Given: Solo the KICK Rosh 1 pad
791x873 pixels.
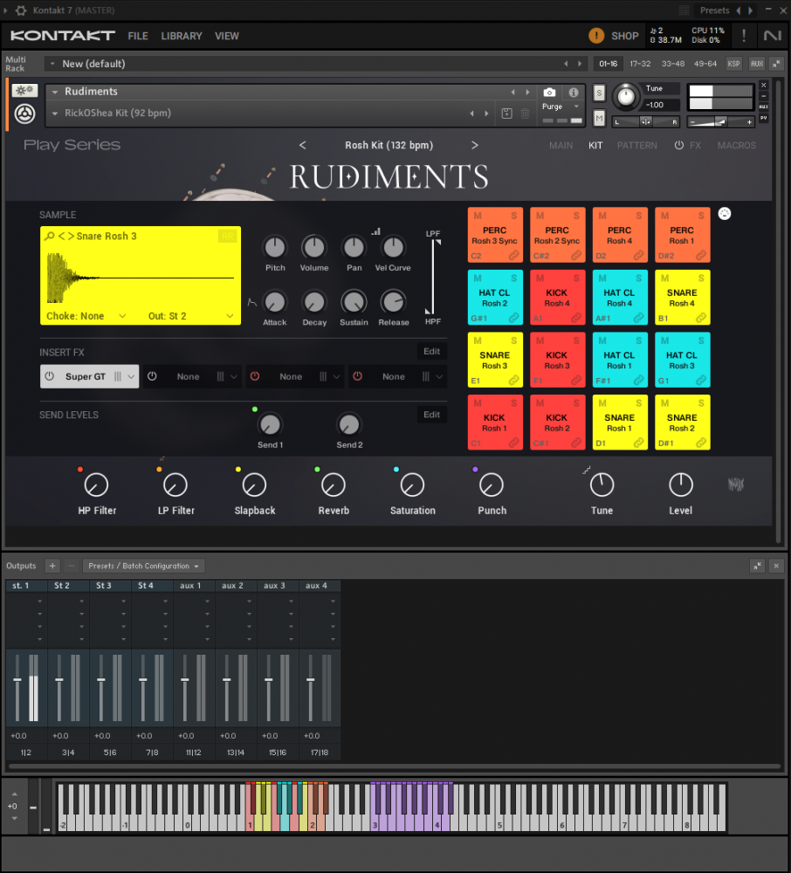Looking at the screenshot, I should 513,403.
